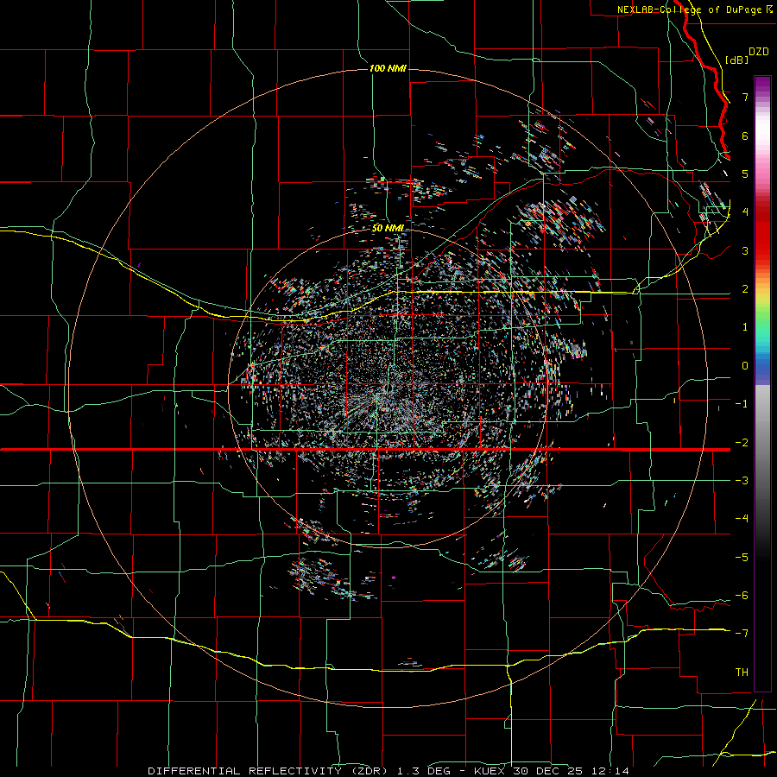Click the color scale at the 0 dB blue section
Screen dimensions: 777x777
pos(762,366)
